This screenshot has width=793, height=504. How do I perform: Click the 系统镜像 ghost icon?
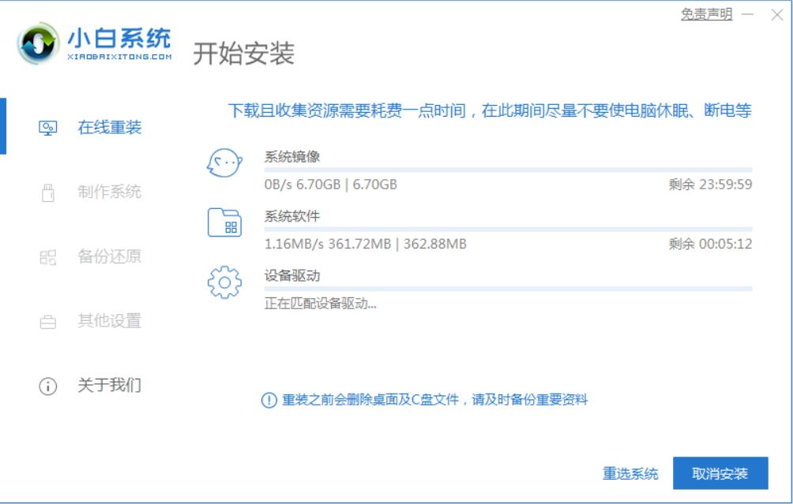tap(224, 163)
